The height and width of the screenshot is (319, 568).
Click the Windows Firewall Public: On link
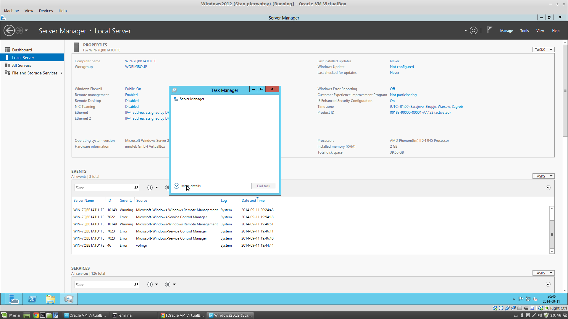click(x=133, y=89)
